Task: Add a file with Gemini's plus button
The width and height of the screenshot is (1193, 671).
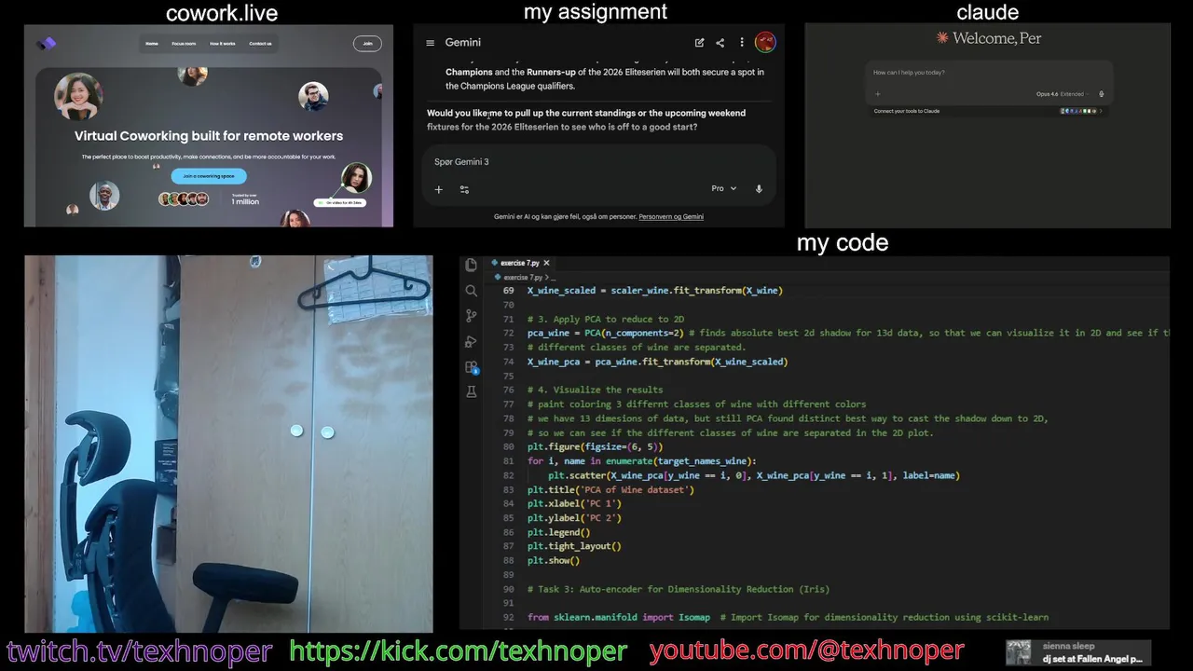Action: (x=438, y=189)
